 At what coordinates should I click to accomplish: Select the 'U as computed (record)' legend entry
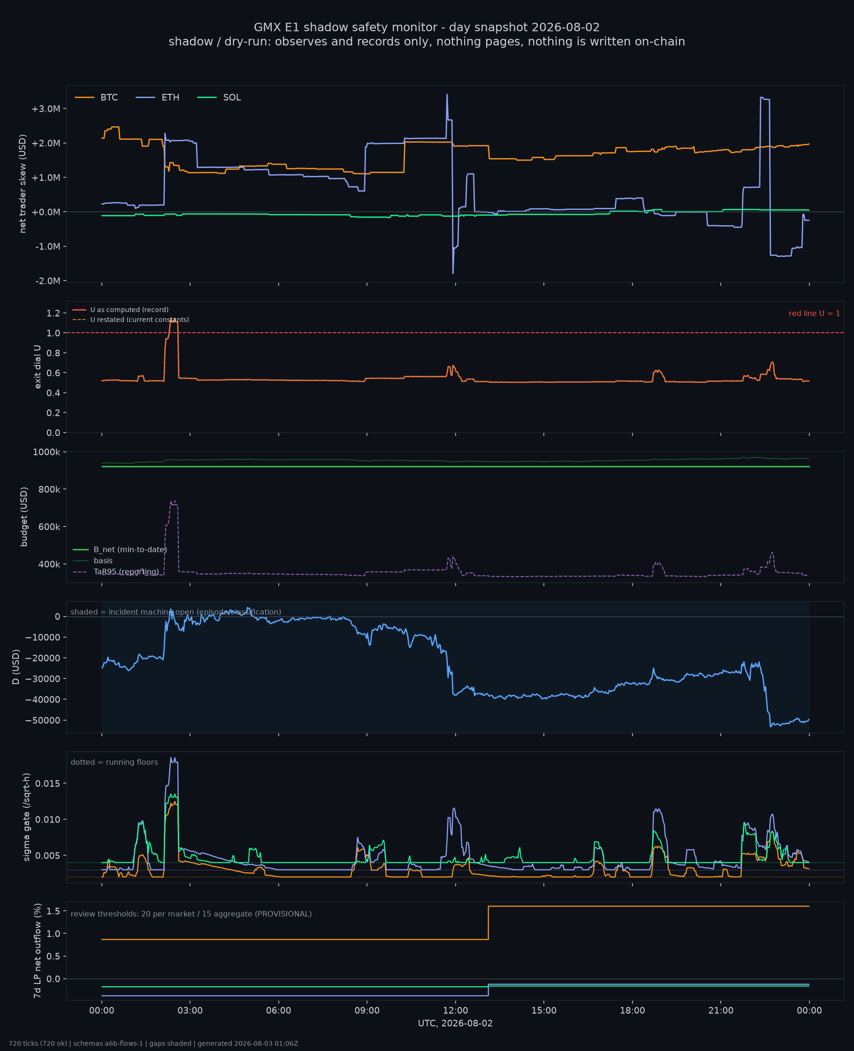pos(121,310)
